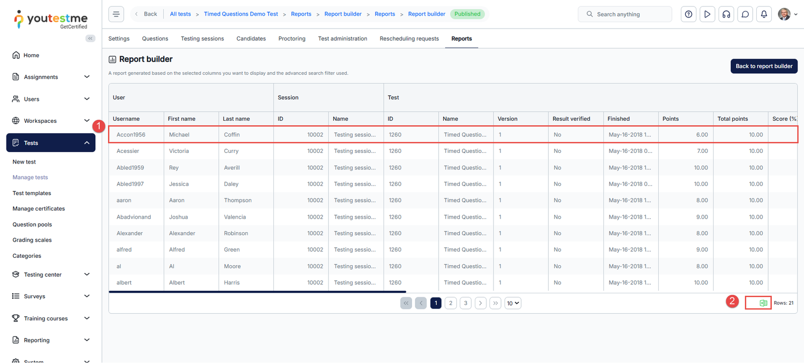804x363 pixels.
Task: Open user profile avatar dropdown
Action: point(787,14)
